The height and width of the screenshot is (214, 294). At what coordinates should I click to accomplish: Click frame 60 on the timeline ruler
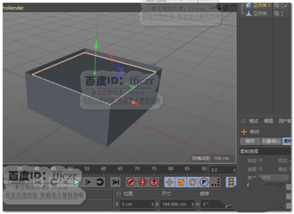103,169
